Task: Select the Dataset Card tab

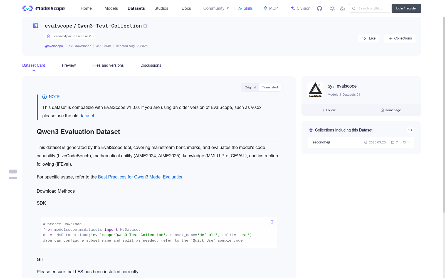Action: (34, 65)
